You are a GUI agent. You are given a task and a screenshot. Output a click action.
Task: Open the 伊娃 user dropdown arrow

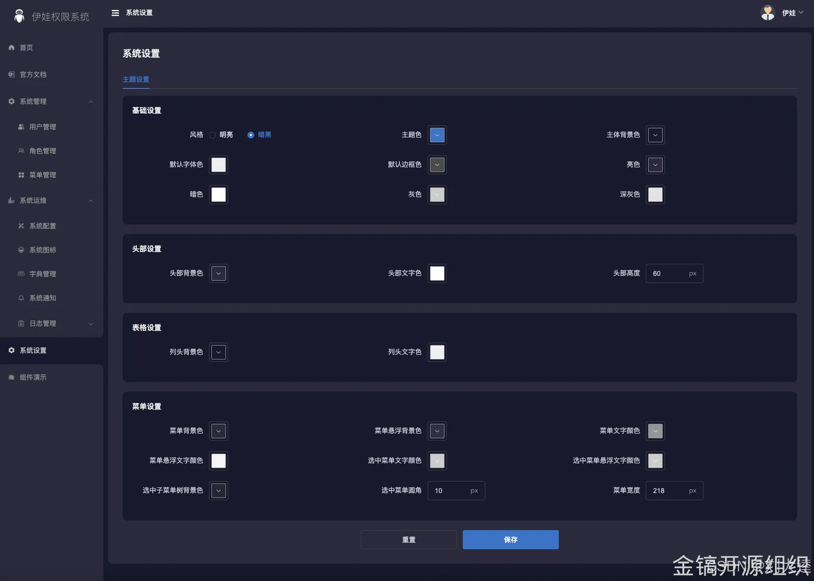pos(801,12)
